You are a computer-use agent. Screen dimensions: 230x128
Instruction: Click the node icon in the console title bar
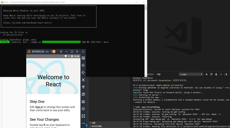[2, 2]
